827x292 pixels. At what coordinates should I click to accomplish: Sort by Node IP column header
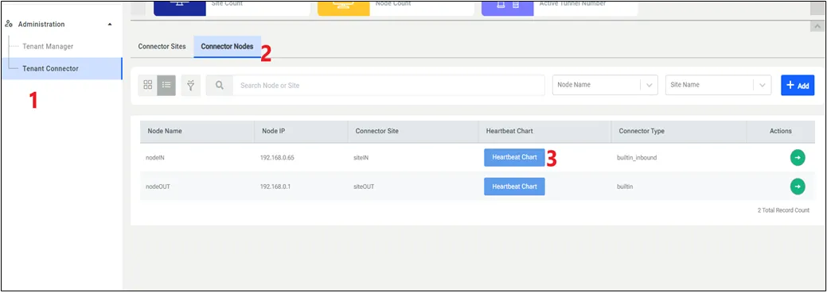click(273, 131)
